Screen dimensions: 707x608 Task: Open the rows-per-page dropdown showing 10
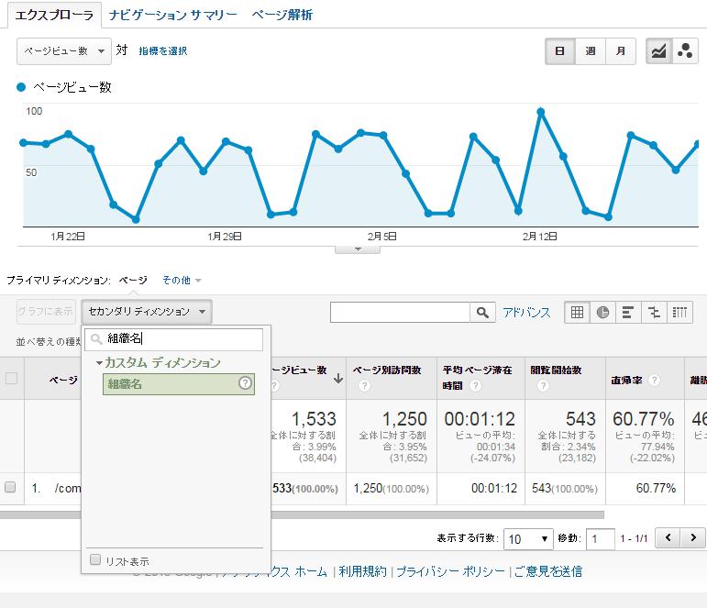click(x=530, y=539)
